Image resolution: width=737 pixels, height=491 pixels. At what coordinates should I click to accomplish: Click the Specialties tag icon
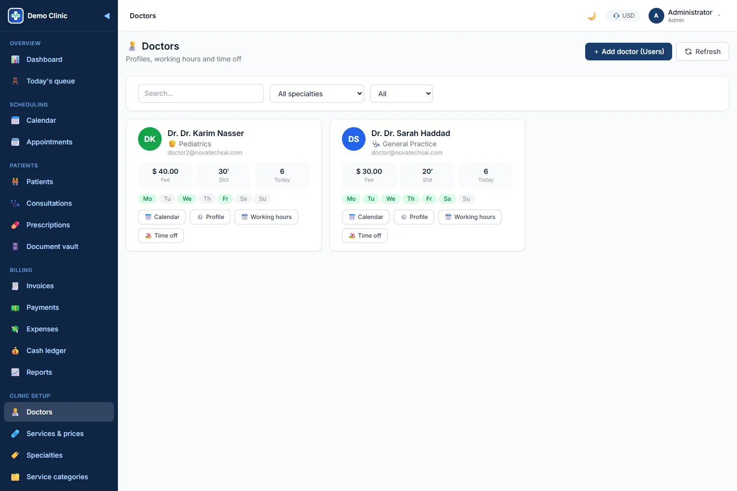pos(15,455)
